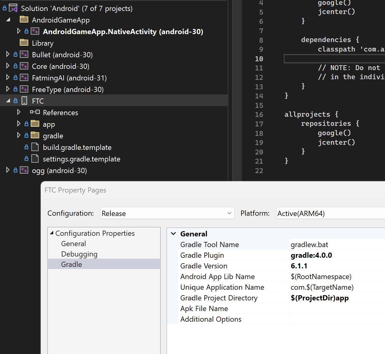This screenshot has width=385, height=354.
Task: Click the Additional Options property label
Action: point(211,319)
